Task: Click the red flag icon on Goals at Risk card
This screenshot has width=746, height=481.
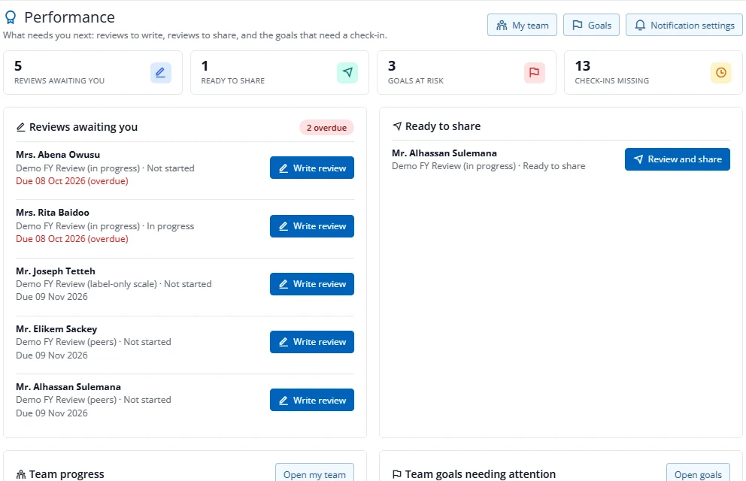Action: (x=534, y=73)
